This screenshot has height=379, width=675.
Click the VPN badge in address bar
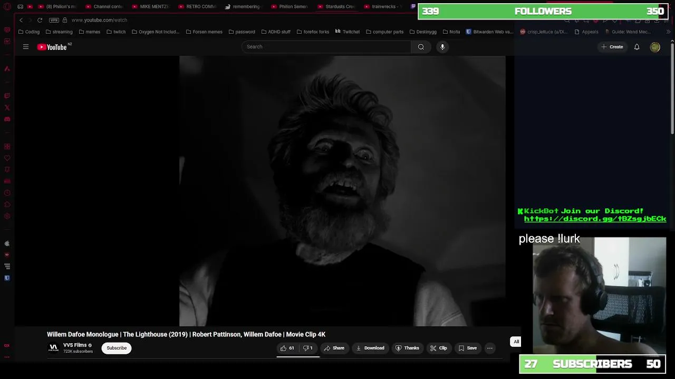pos(54,20)
